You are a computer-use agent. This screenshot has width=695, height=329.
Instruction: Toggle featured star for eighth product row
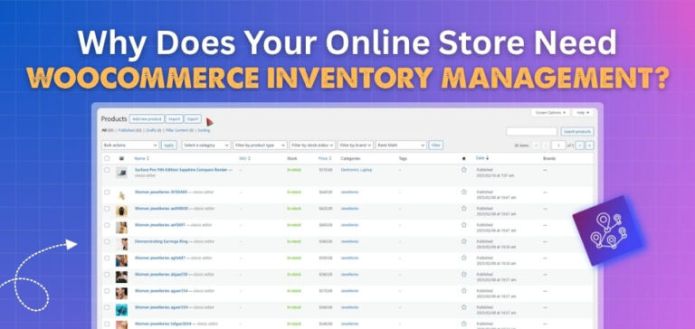click(463, 290)
